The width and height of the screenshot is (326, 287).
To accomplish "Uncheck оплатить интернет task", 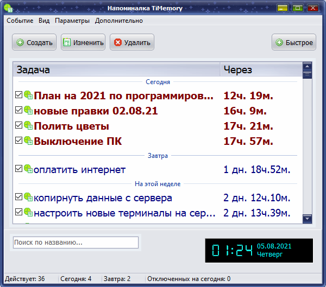I will pos(18,169).
